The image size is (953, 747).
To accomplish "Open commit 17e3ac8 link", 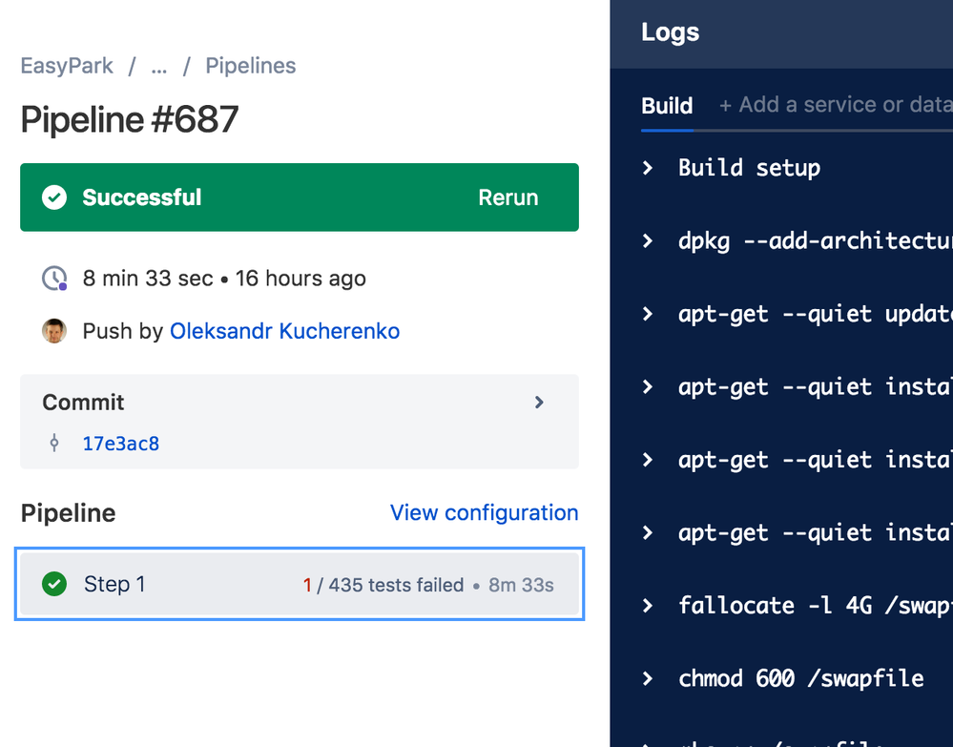I will click(121, 444).
